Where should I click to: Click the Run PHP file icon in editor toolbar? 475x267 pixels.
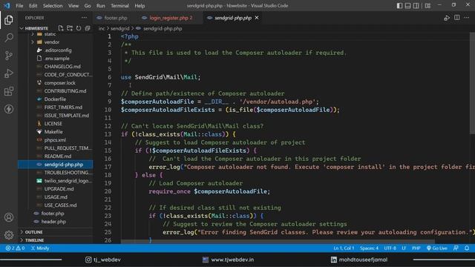447,18
